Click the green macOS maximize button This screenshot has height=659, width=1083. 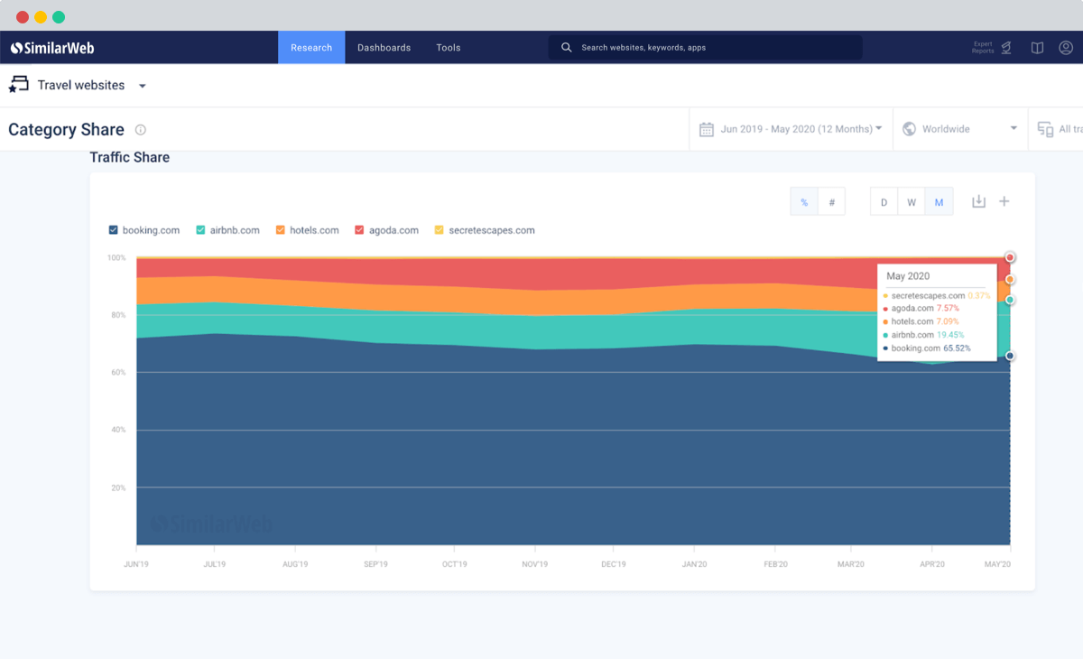59,17
